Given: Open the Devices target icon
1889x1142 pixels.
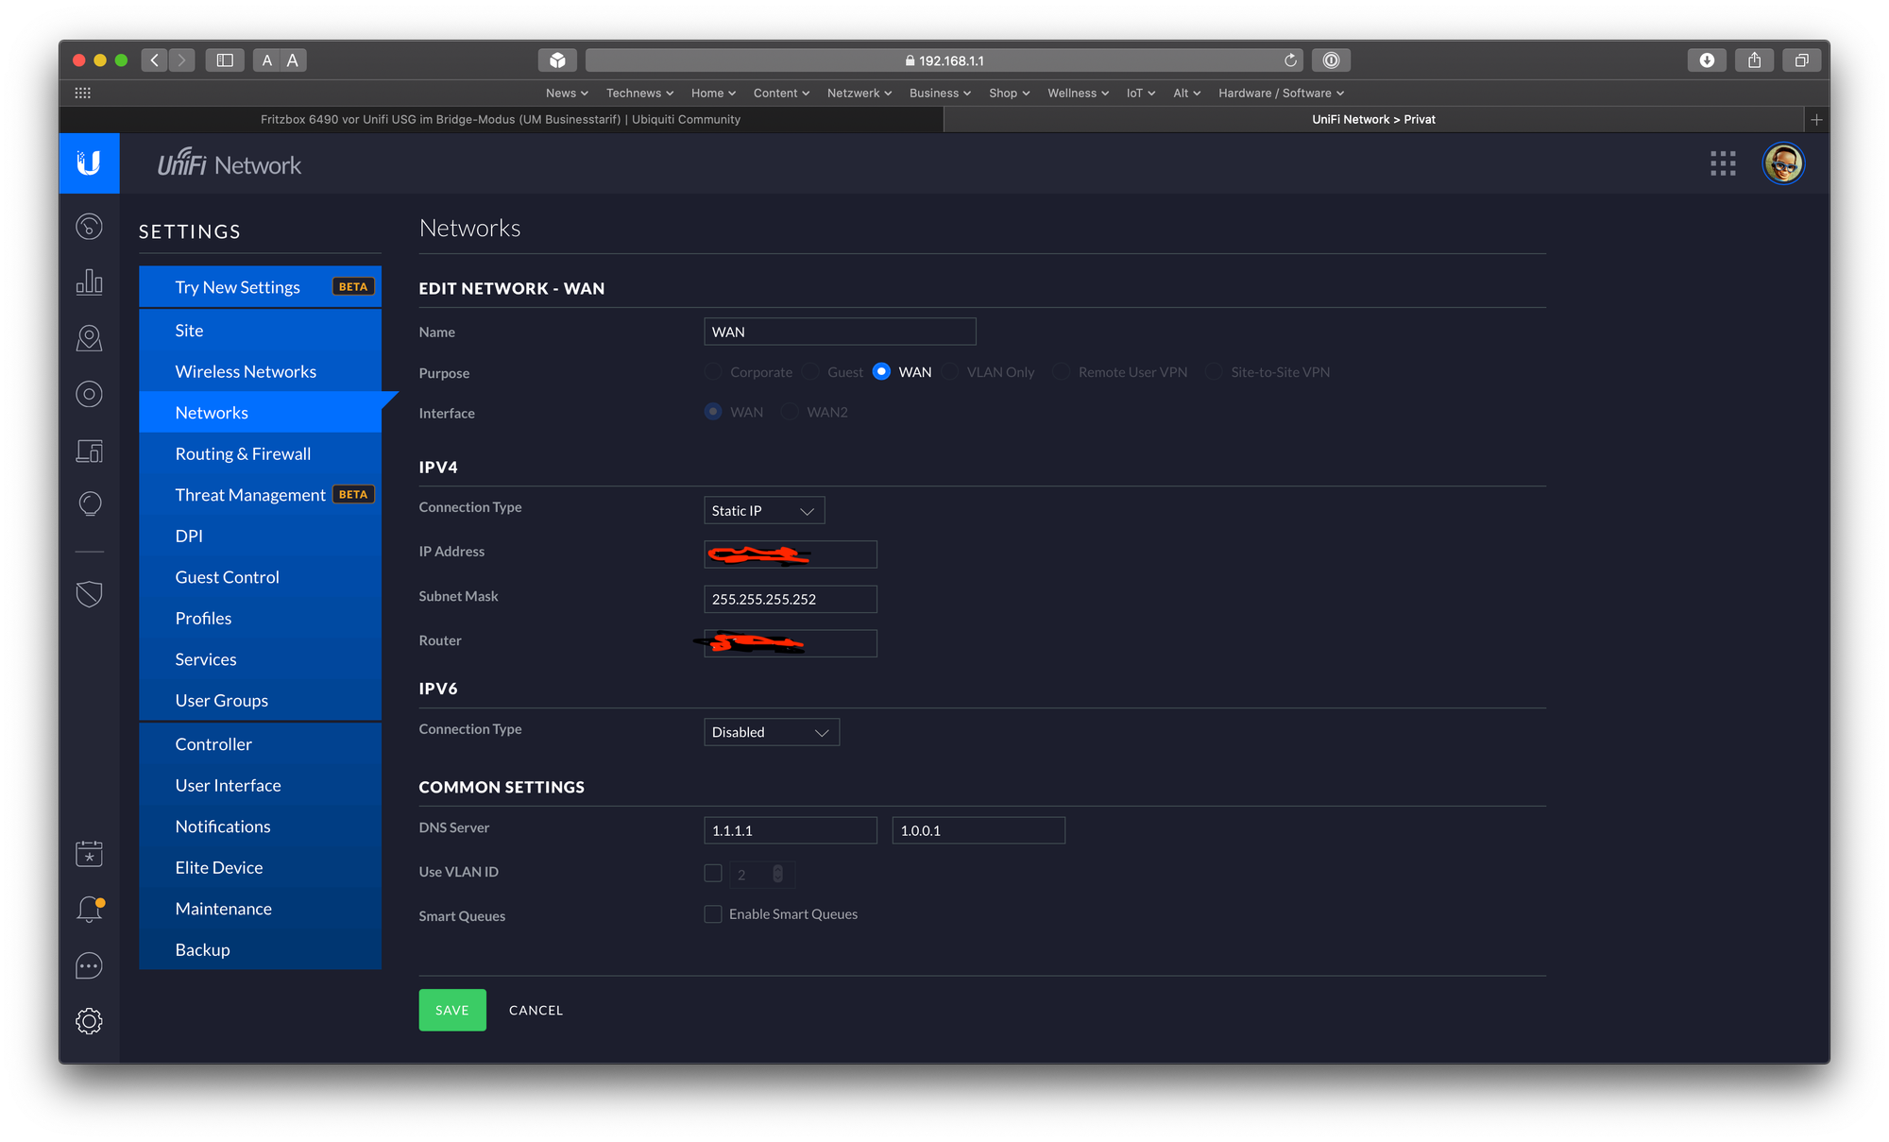Looking at the screenshot, I should tap(89, 394).
